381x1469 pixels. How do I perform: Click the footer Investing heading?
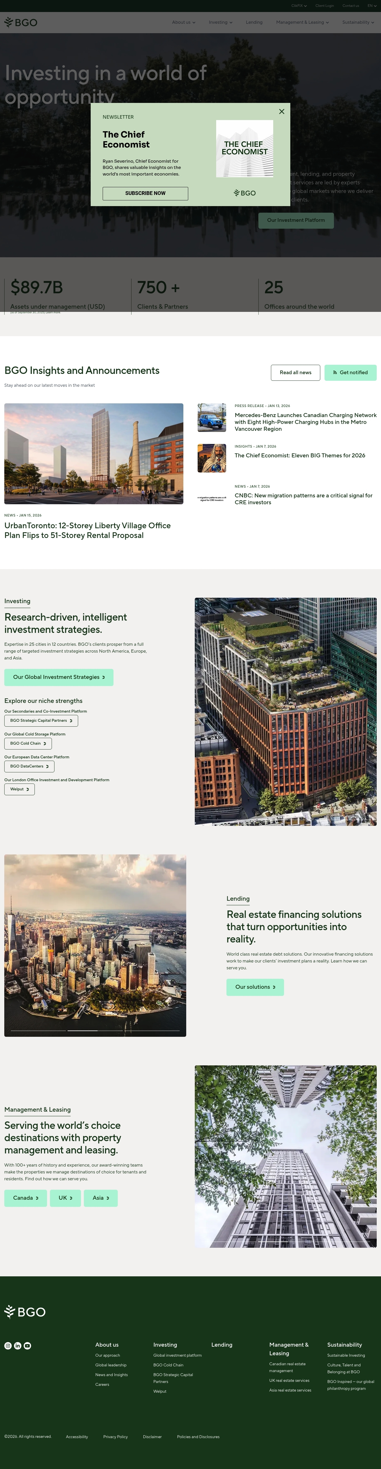click(165, 1345)
